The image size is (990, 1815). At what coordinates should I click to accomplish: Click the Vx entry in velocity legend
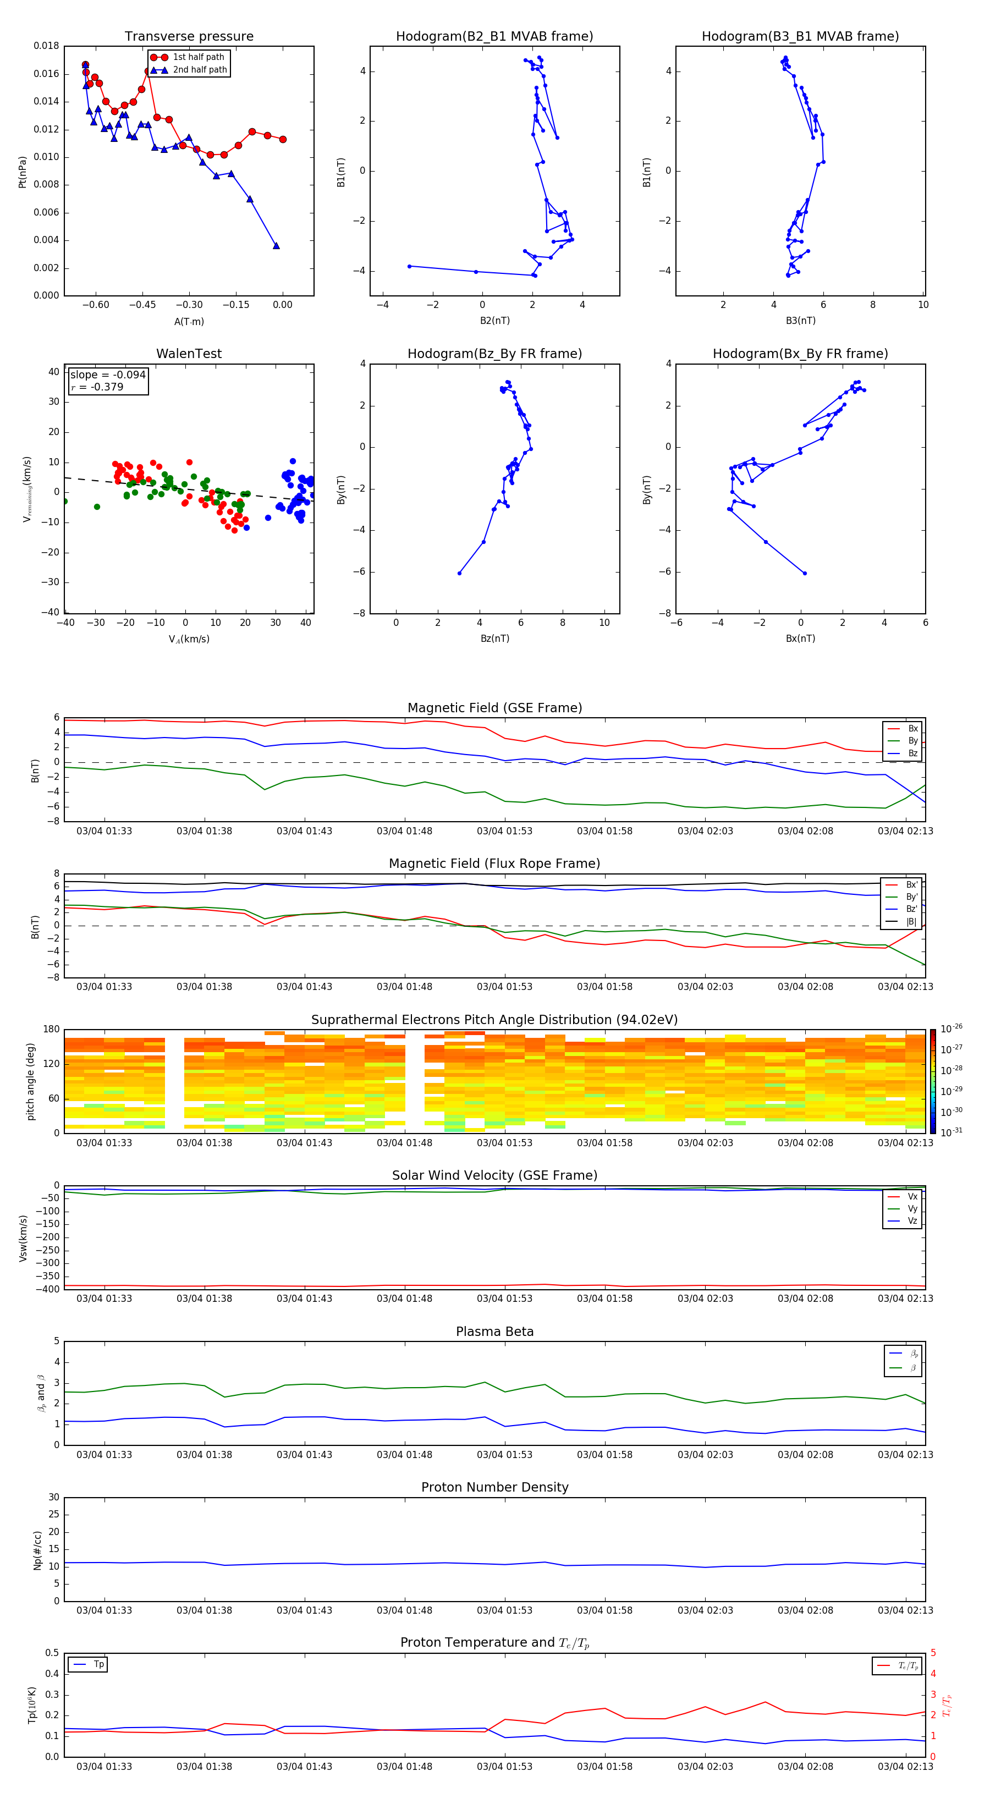903,1196
